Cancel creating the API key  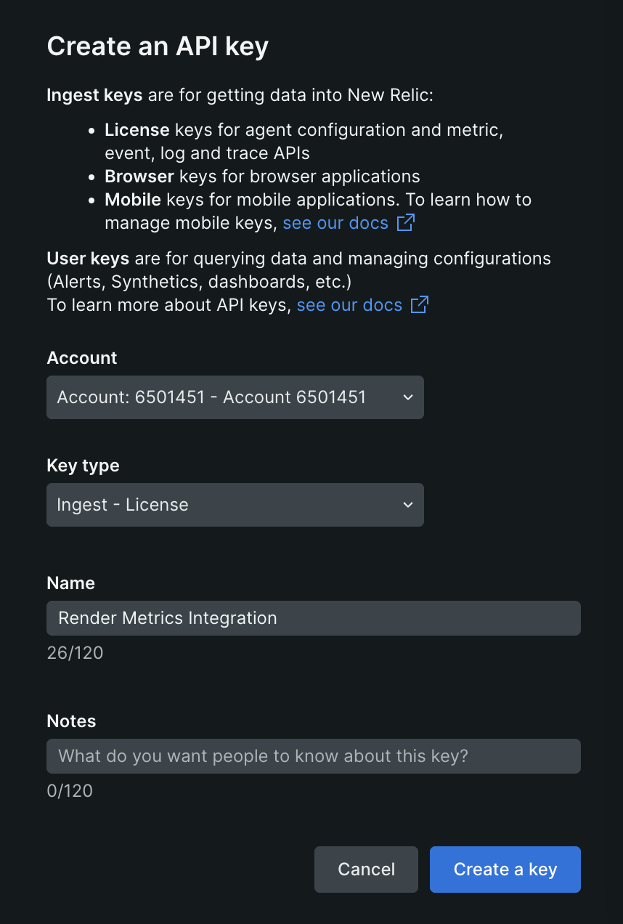tap(366, 870)
